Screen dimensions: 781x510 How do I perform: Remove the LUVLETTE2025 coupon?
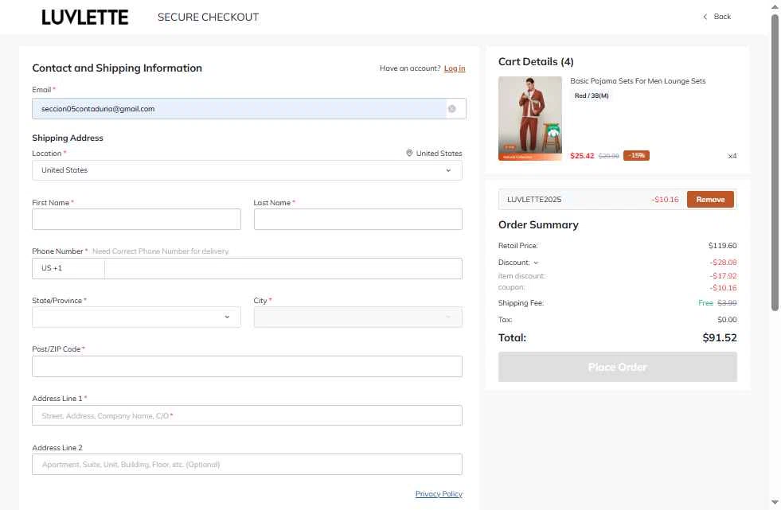click(710, 200)
